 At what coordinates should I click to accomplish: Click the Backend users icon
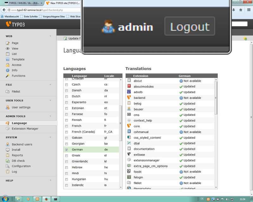pyautogui.click(x=8, y=144)
